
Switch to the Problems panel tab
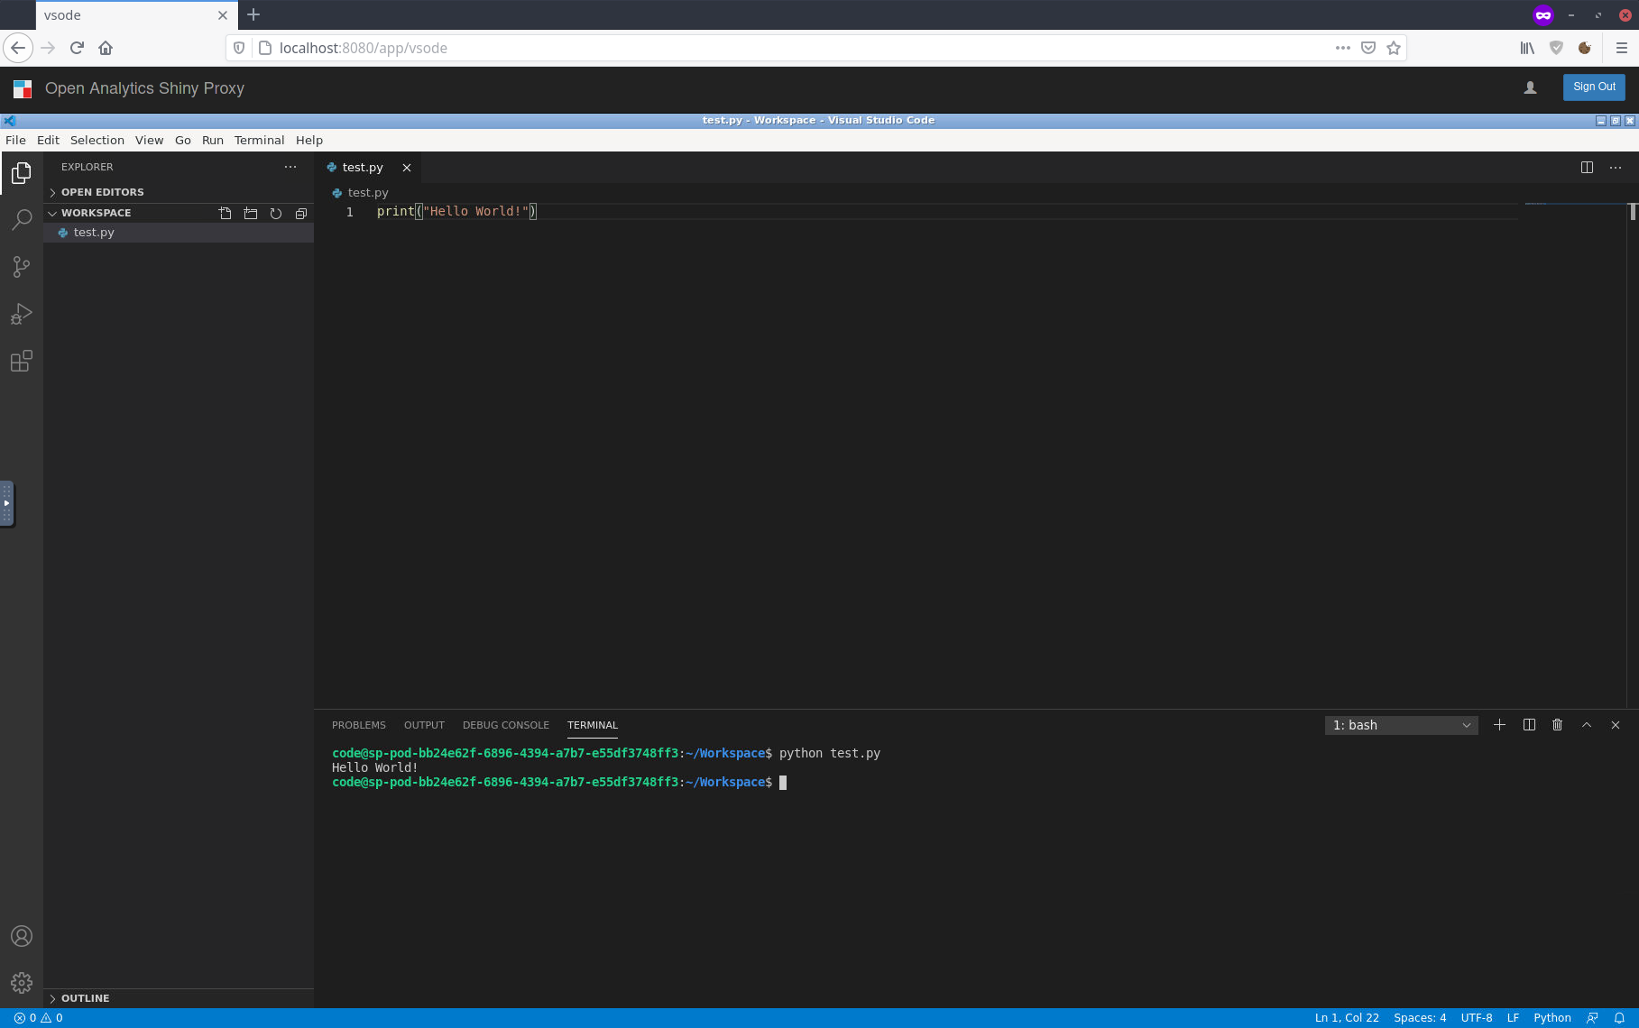coord(359,725)
